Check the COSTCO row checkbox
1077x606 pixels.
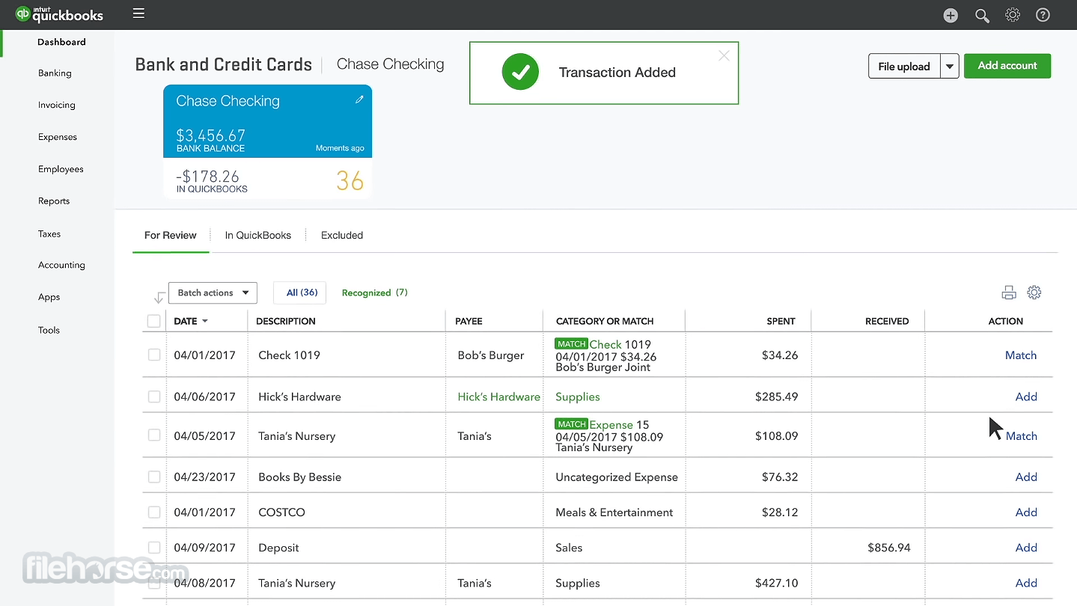[154, 512]
